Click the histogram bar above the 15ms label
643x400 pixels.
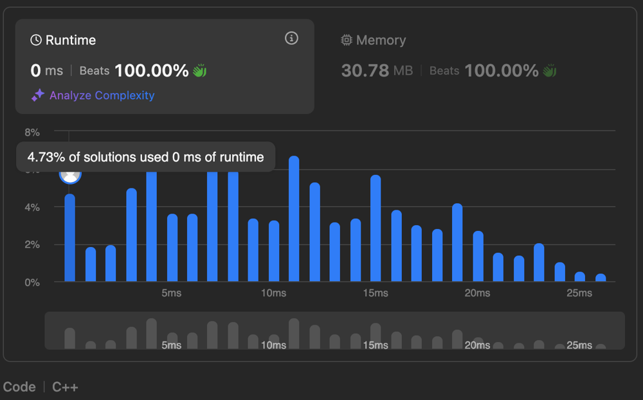point(376,228)
